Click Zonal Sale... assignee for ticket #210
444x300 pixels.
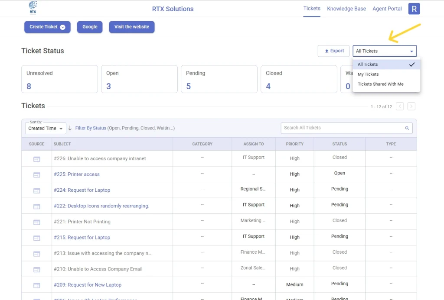(x=253, y=268)
